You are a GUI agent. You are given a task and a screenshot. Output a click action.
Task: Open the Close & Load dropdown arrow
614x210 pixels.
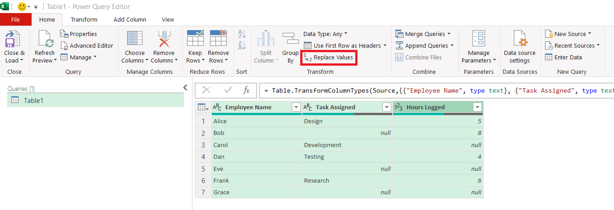[x=22, y=61]
